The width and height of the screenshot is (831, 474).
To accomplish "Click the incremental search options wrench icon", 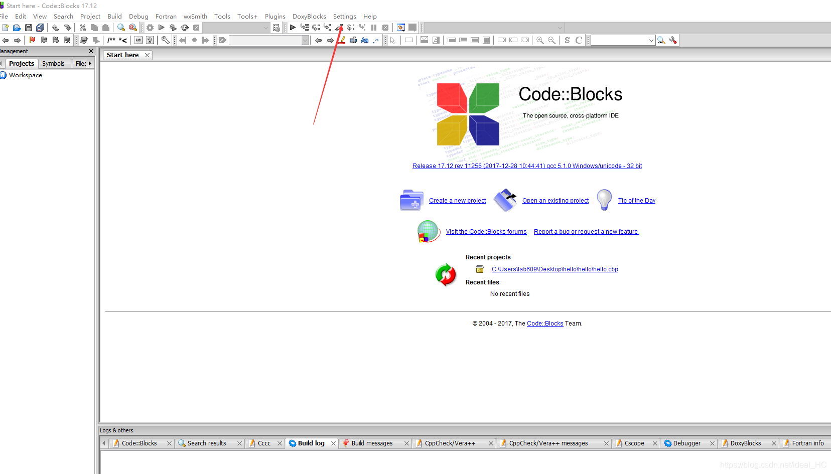I will tap(673, 40).
